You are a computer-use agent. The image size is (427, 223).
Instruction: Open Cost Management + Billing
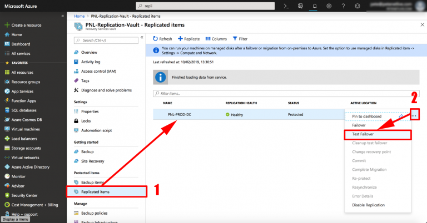(31, 205)
